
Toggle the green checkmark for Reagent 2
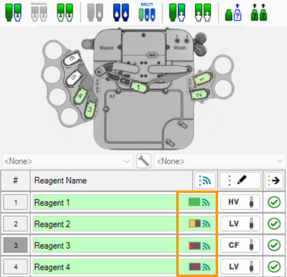coord(274,224)
